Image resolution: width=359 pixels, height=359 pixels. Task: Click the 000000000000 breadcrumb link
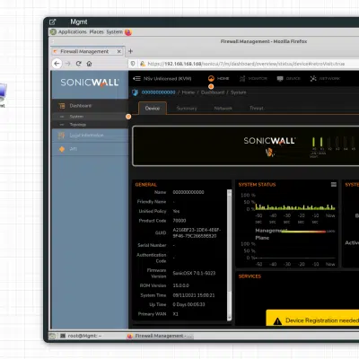pyautogui.click(x=158, y=92)
